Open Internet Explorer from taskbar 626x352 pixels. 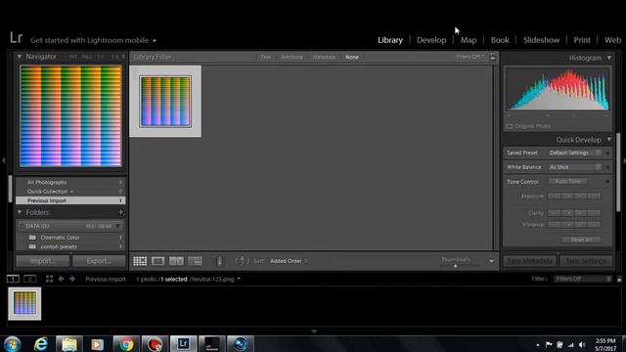pos(41,344)
